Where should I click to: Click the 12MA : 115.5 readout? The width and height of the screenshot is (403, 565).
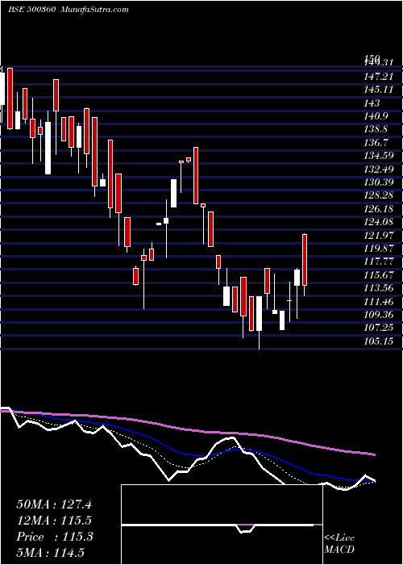click(54, 521)
